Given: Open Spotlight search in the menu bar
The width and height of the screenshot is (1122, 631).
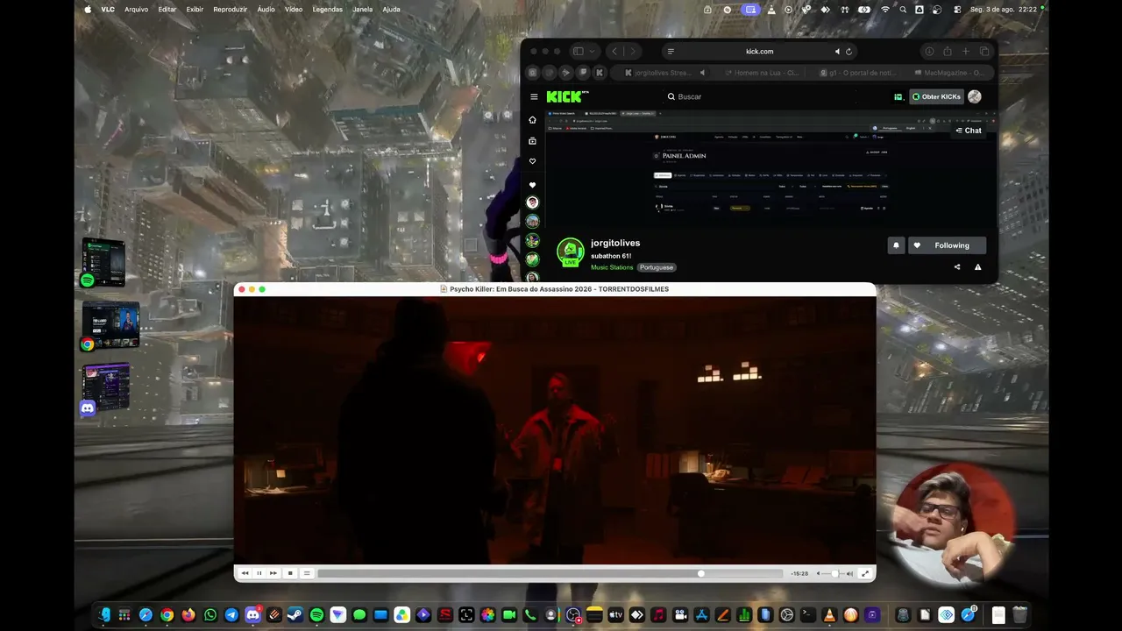Looking at the screenshot, I should [903, 10].
